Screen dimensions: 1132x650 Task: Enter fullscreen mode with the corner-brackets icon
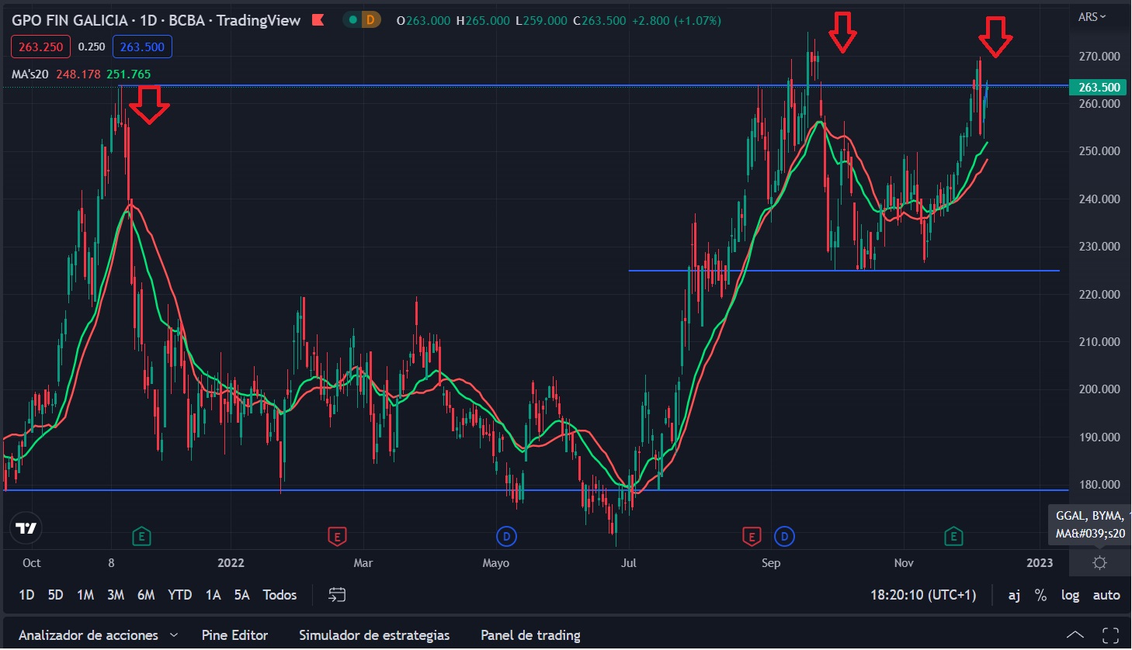[x=1111, y=635]
